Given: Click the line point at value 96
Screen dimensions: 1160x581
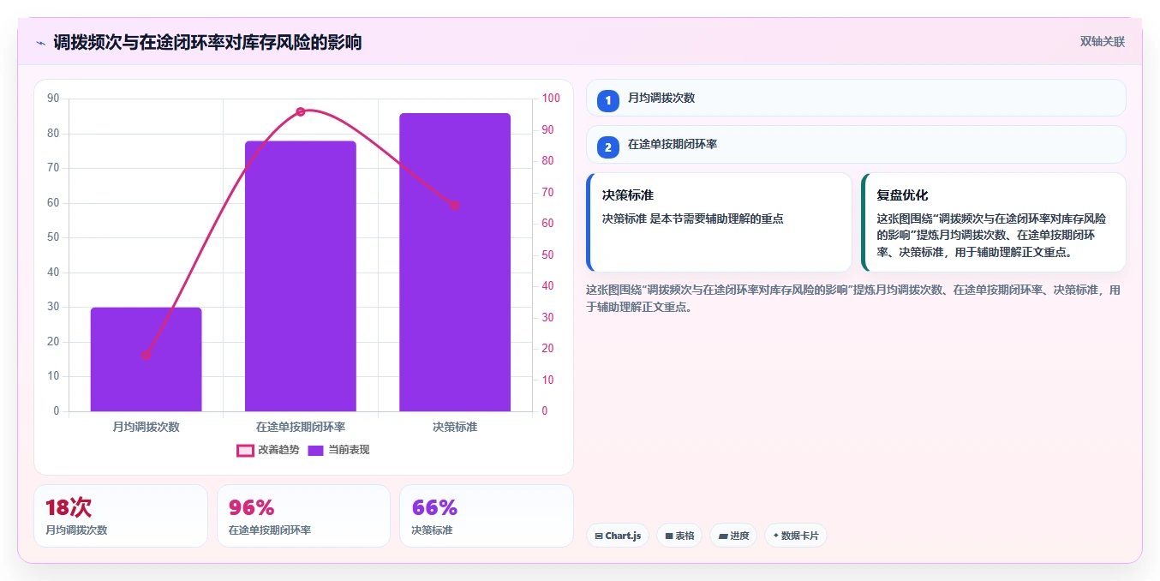Looking at the screenshot, I should tap(300, 111).
